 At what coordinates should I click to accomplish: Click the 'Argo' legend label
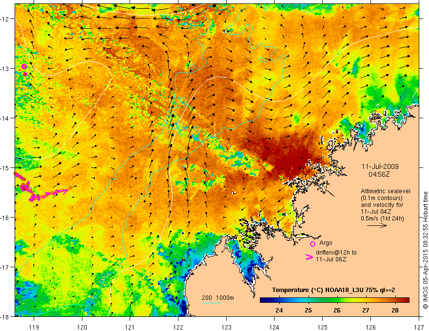click(326, 243)
